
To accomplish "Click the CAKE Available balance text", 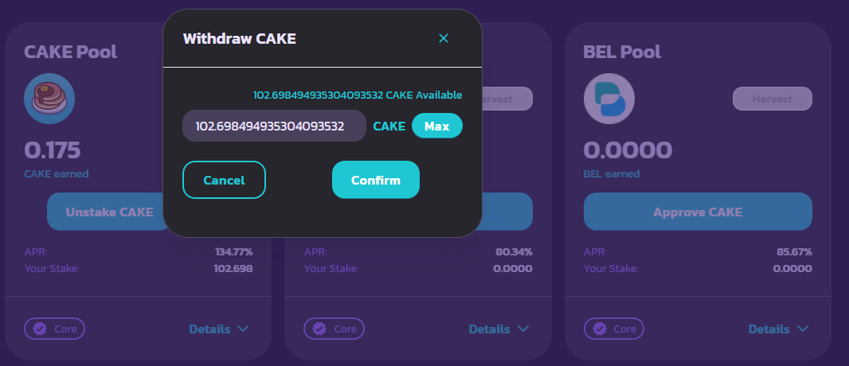I will pyautogui.click(x=358, y=95).
